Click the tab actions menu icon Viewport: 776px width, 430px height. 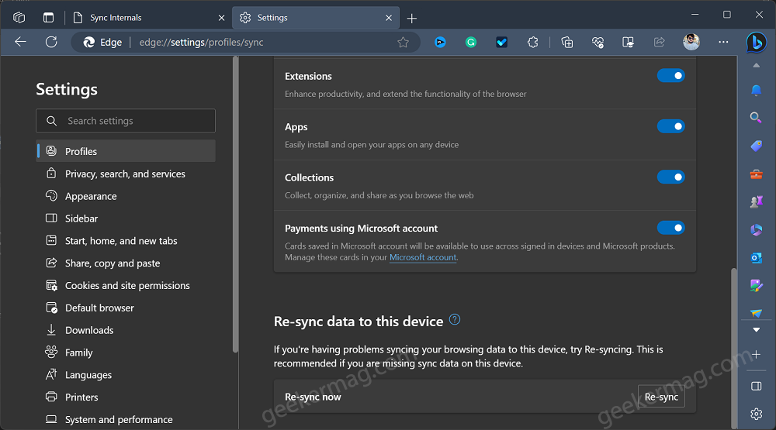click(x=48, y=17)
